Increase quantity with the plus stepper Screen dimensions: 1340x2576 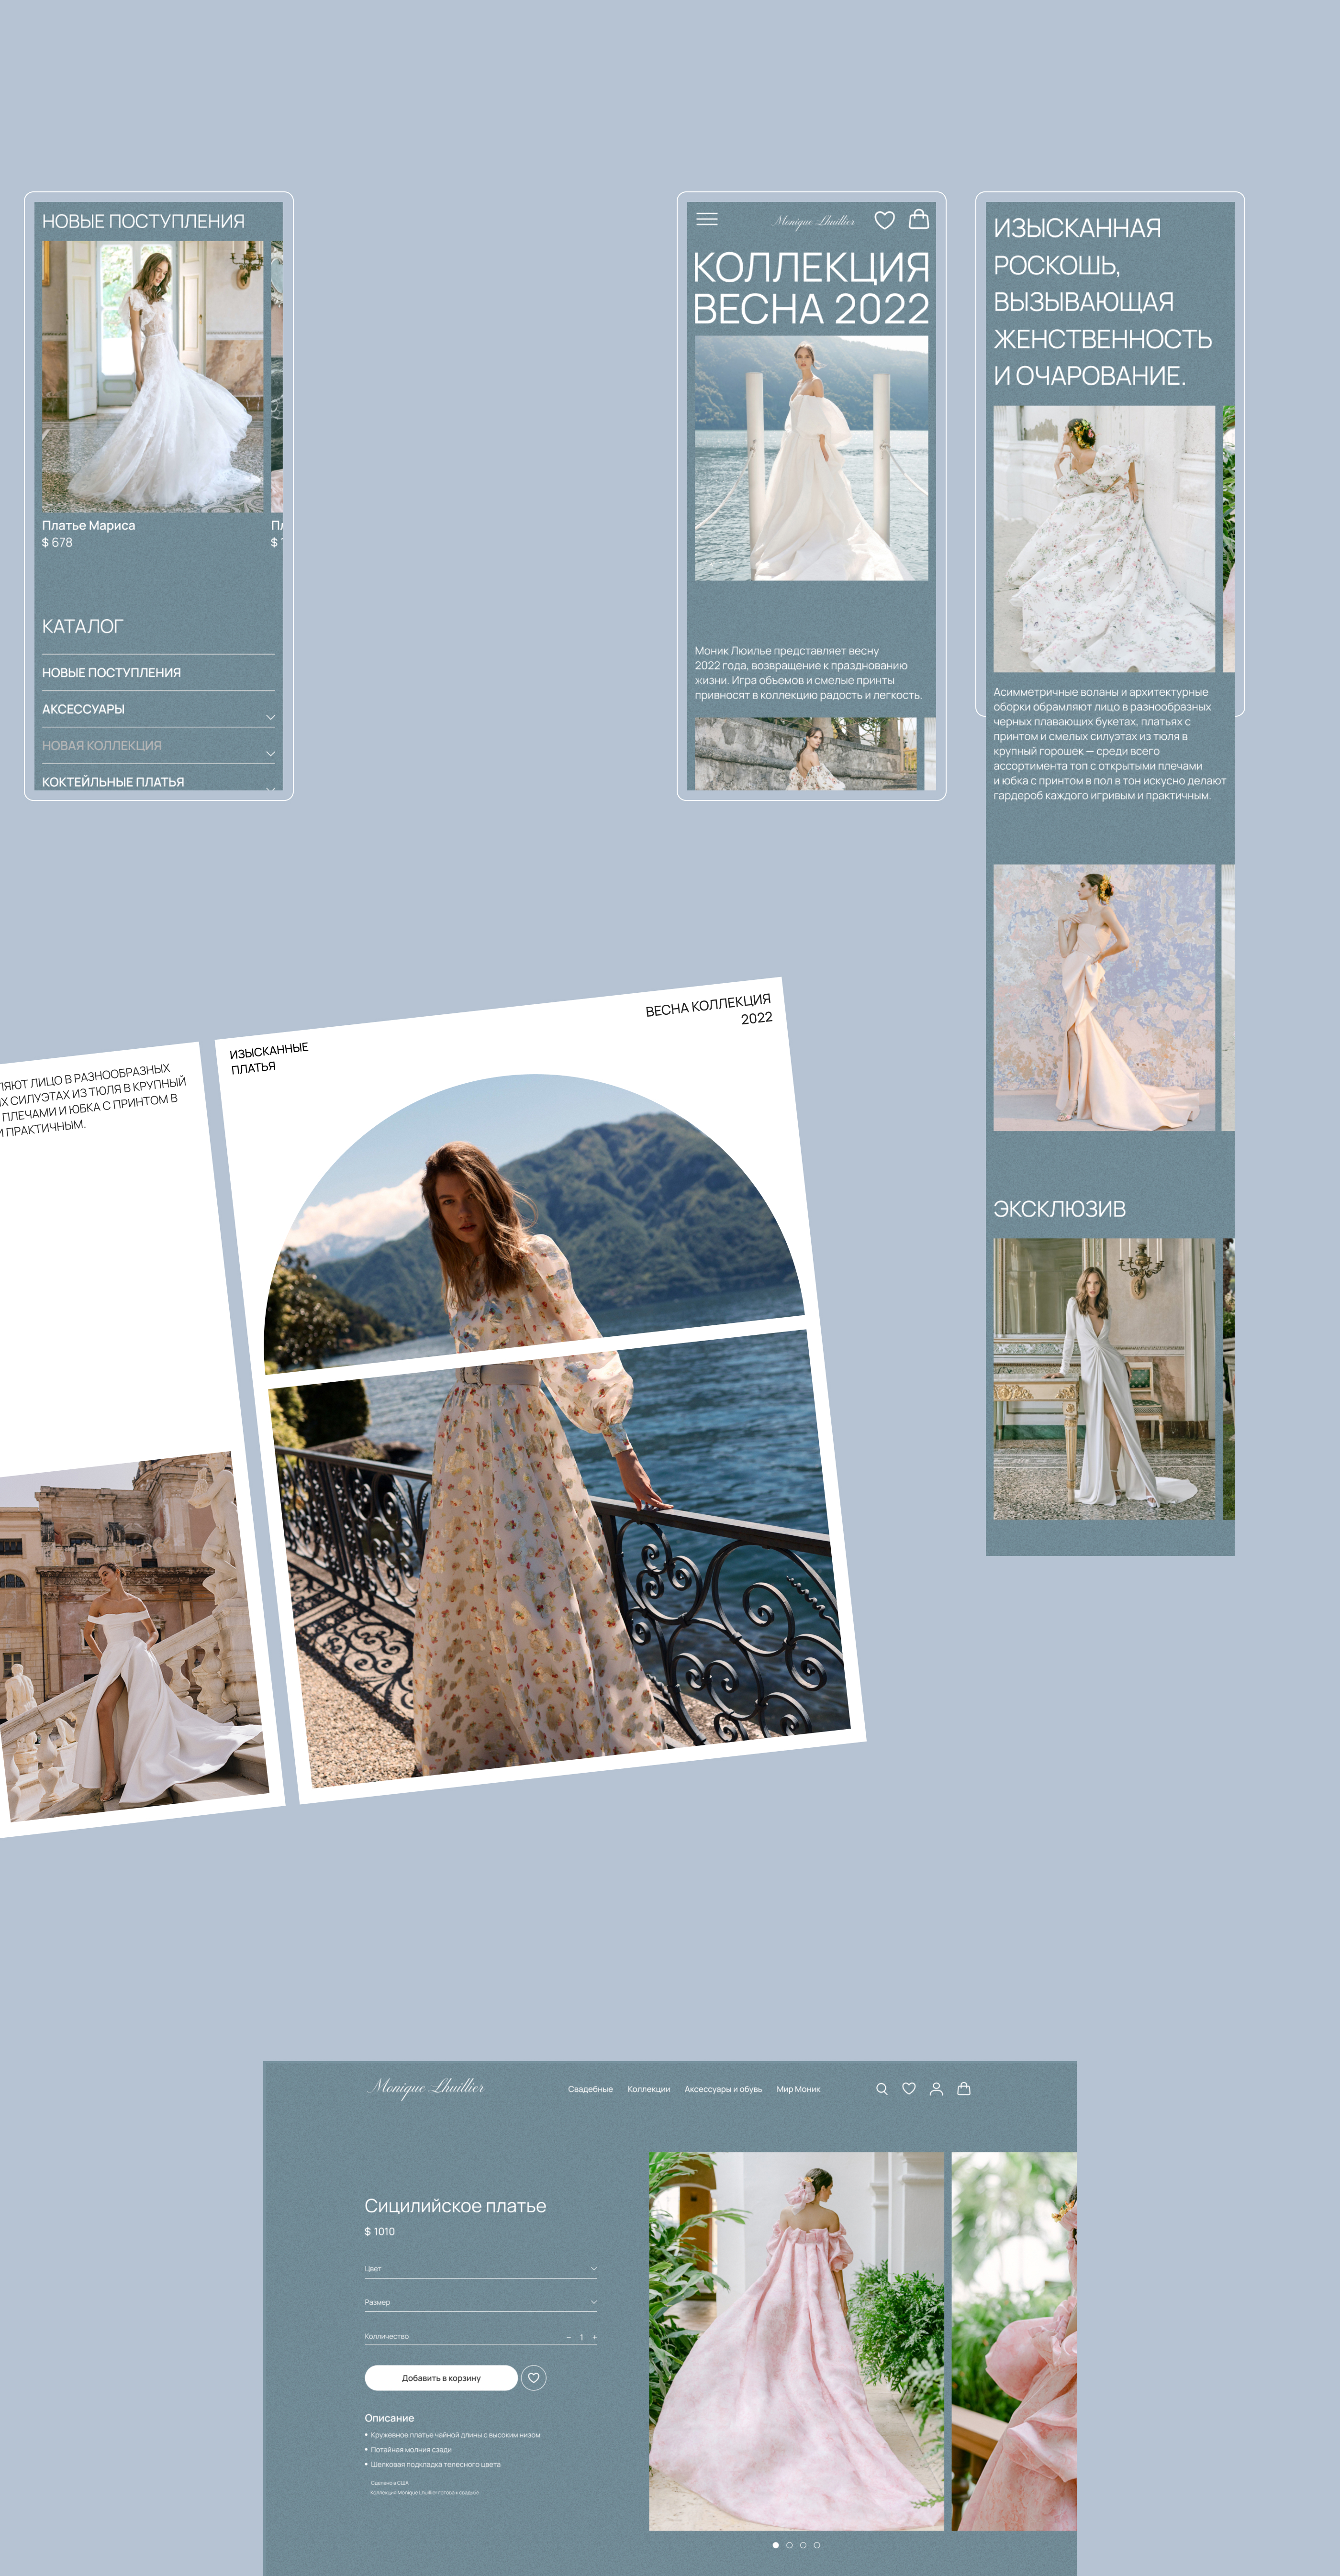pyautogui.click(x=594, y=2337)
